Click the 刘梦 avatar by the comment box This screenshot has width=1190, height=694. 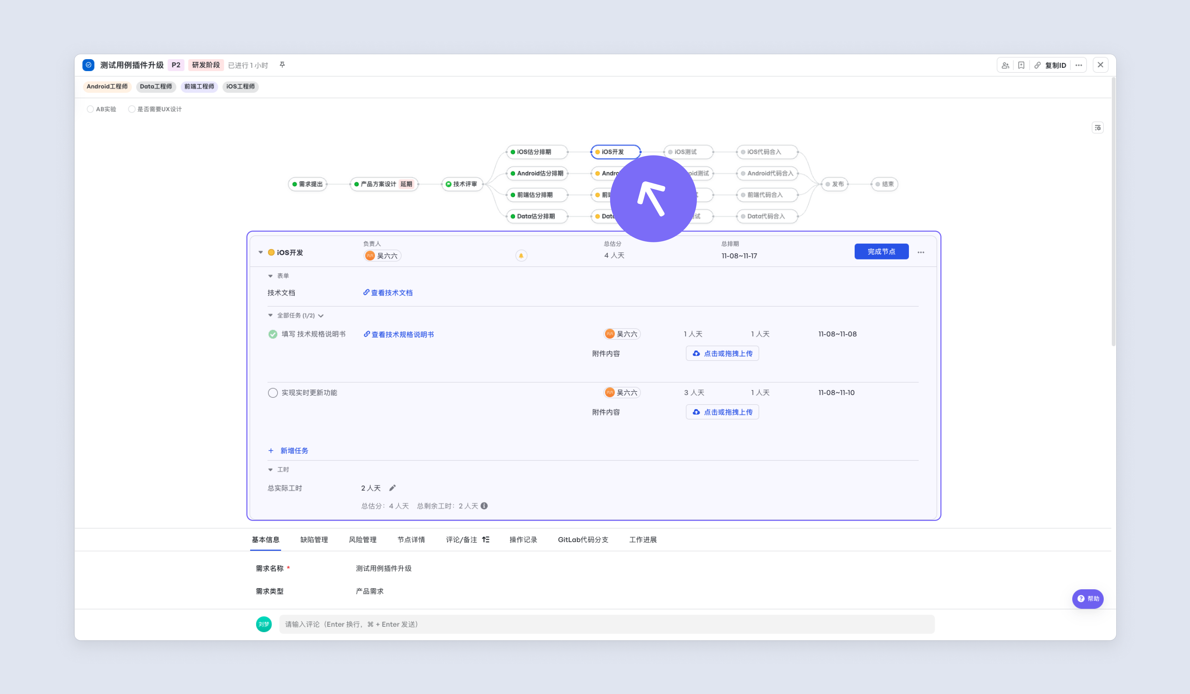pos(263,624)
